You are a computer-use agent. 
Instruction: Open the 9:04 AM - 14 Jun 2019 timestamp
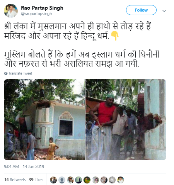[x=24, y=166]
